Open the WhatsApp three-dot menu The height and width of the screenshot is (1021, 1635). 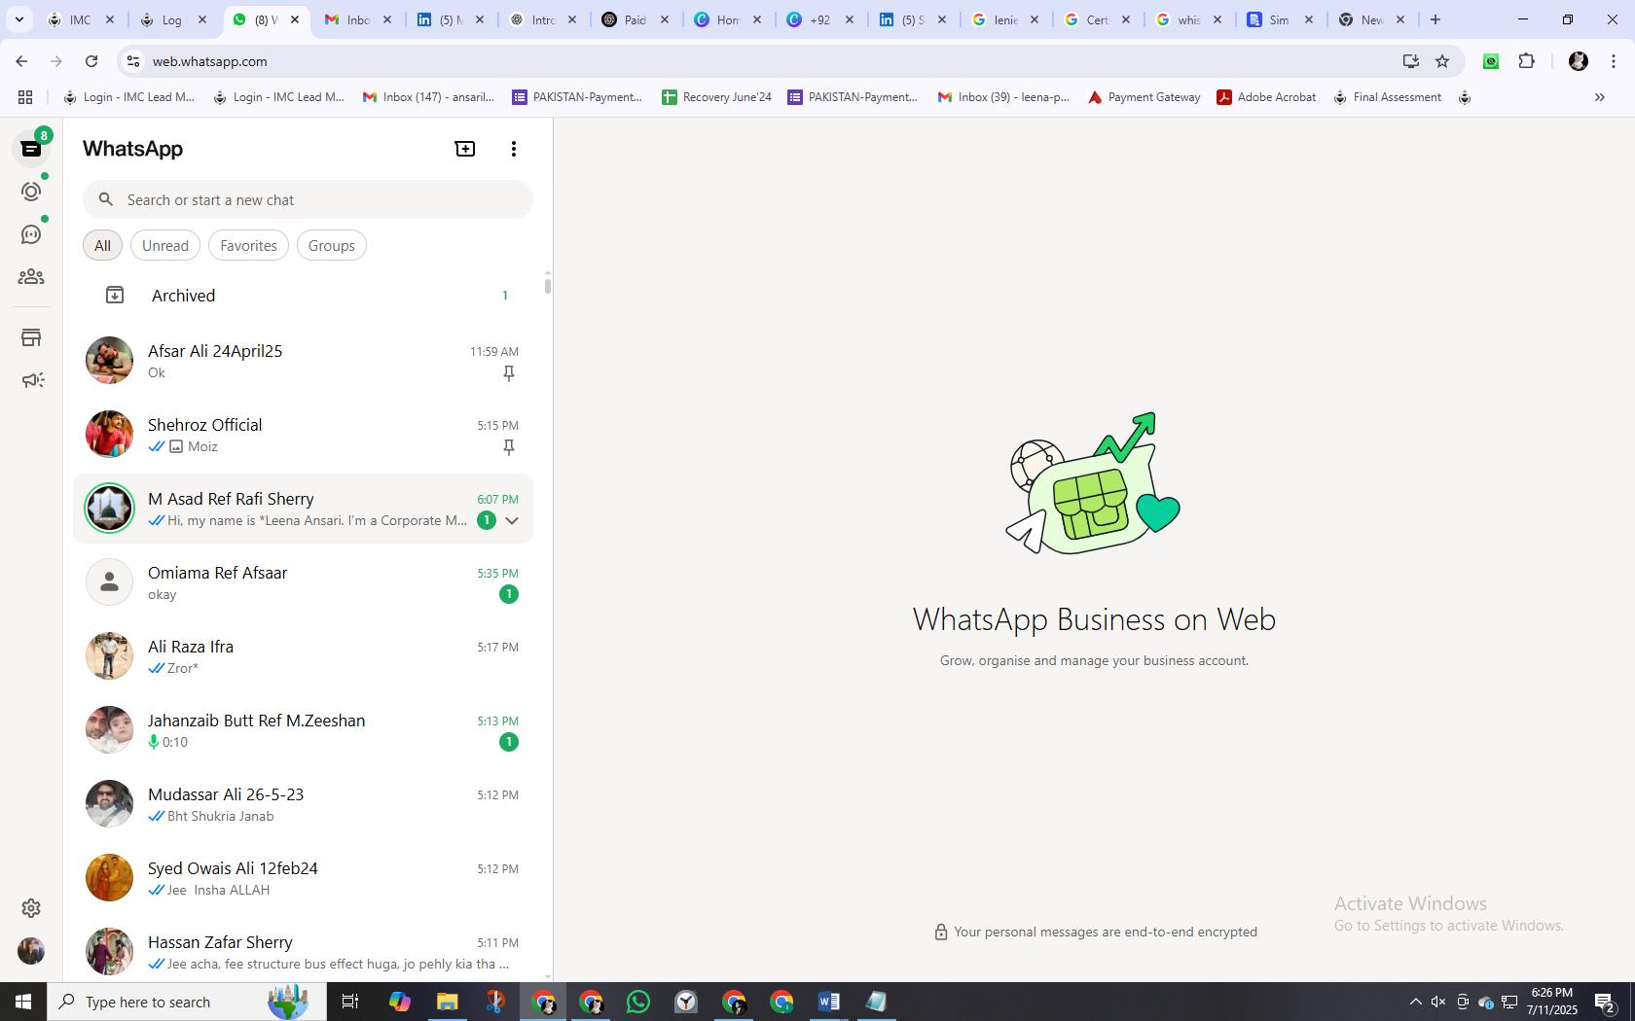[514, 149]
